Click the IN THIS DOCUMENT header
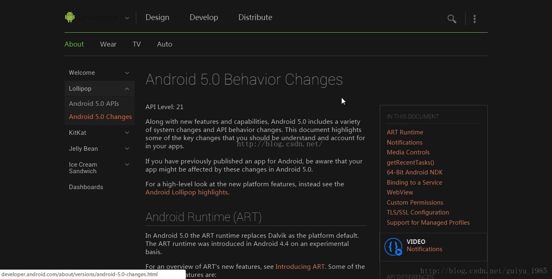Image resolution: width=552 pixels, height=279 pixels. pos(413,116)
